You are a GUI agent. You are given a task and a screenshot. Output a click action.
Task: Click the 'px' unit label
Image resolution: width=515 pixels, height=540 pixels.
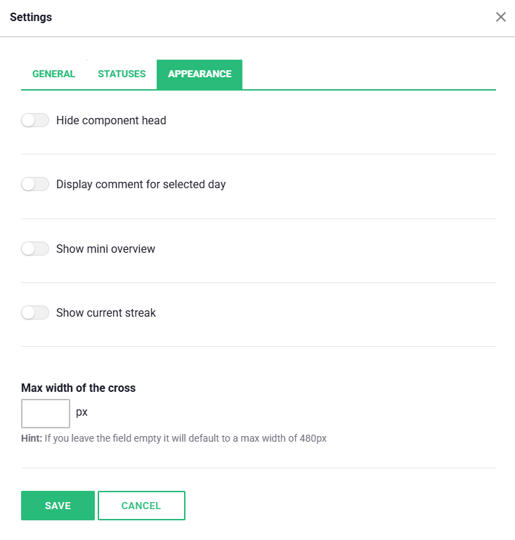coord(82,412)
